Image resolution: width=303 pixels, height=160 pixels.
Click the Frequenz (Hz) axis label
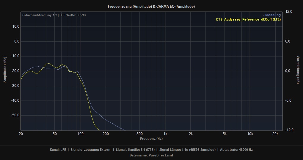(x=151, y=139)
